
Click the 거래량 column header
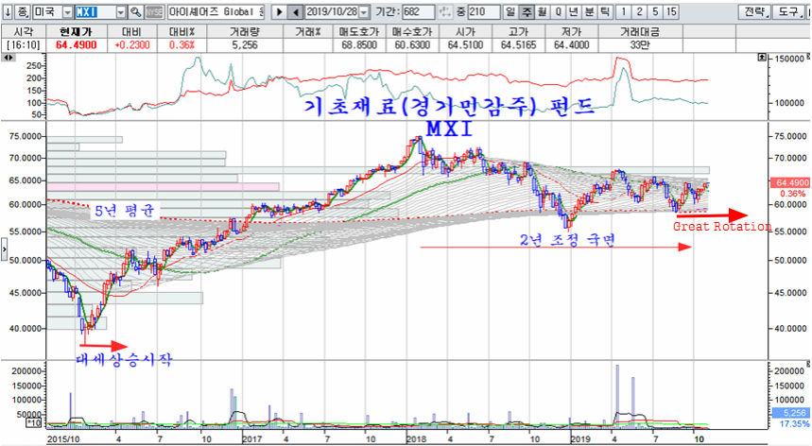pyautogui.click(x=245, y=32)
